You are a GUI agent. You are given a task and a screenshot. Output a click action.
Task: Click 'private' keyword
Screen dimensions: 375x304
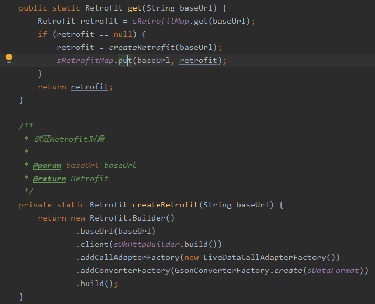point(35,205)
